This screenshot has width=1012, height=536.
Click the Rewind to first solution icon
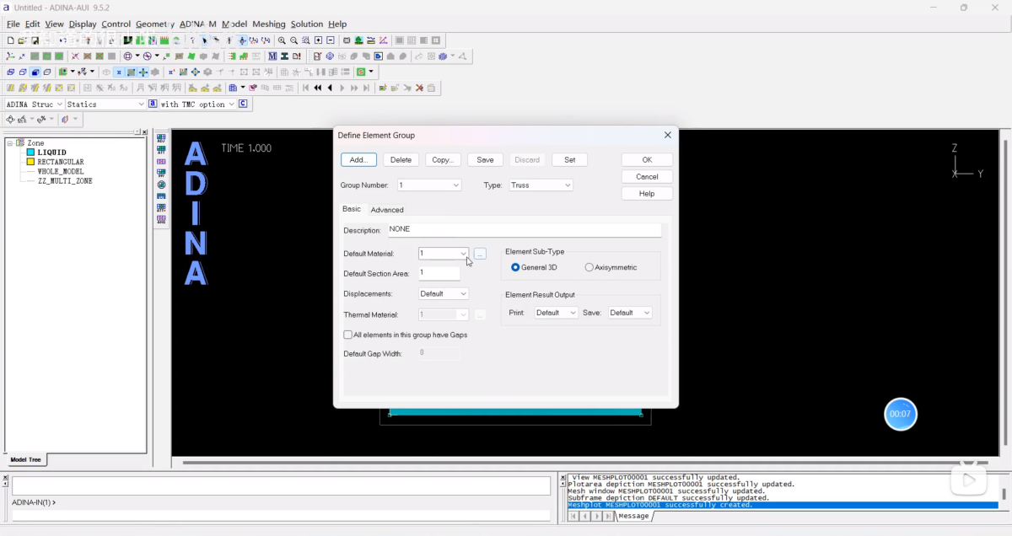(x=306, y=88)
